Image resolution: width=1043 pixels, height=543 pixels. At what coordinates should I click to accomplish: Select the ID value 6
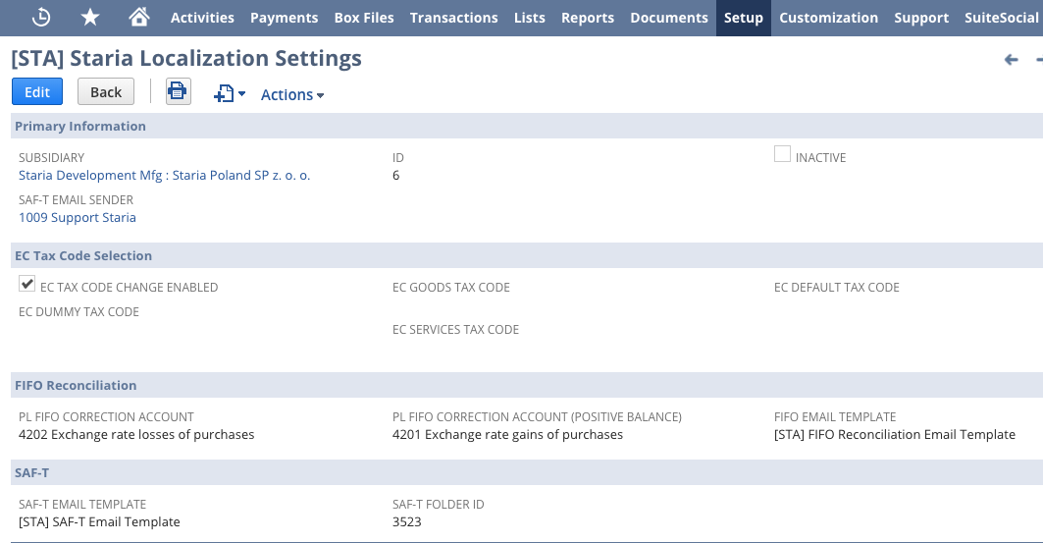coord(395,175)
